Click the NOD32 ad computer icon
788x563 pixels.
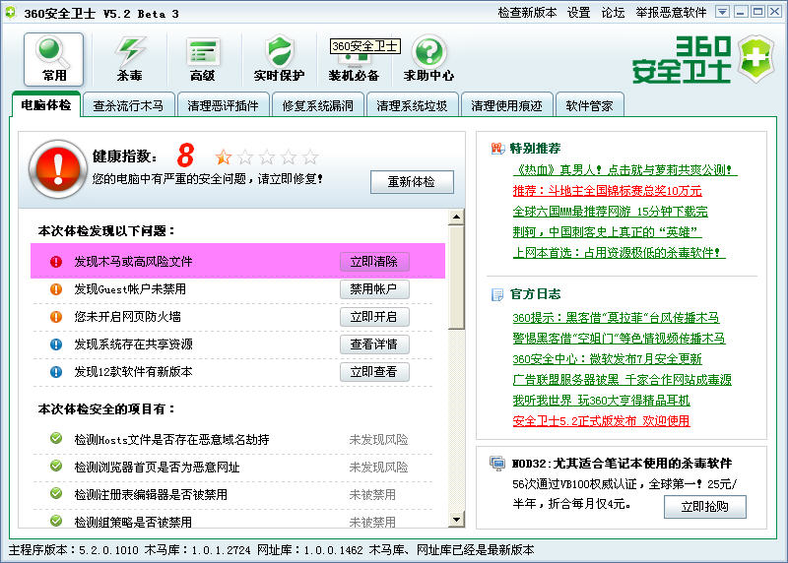497,463
